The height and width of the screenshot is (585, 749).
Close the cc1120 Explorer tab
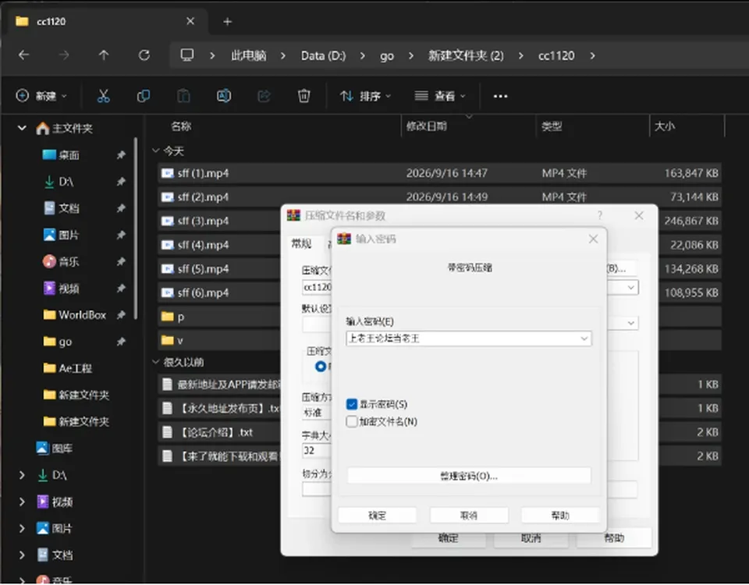[190, 22]
